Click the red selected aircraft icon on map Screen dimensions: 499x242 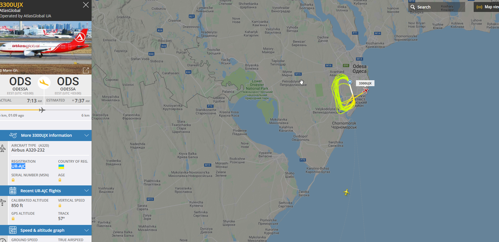point(366,91)
